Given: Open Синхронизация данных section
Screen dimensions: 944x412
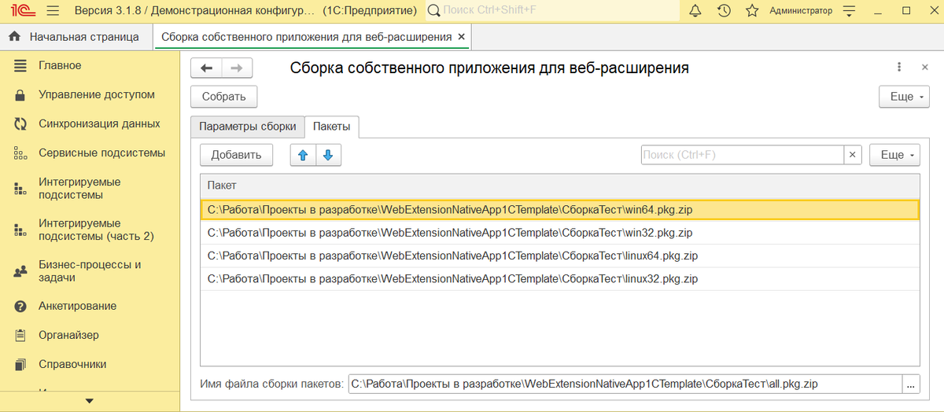Looking at the screenshot, I should (x=99, y=123).
